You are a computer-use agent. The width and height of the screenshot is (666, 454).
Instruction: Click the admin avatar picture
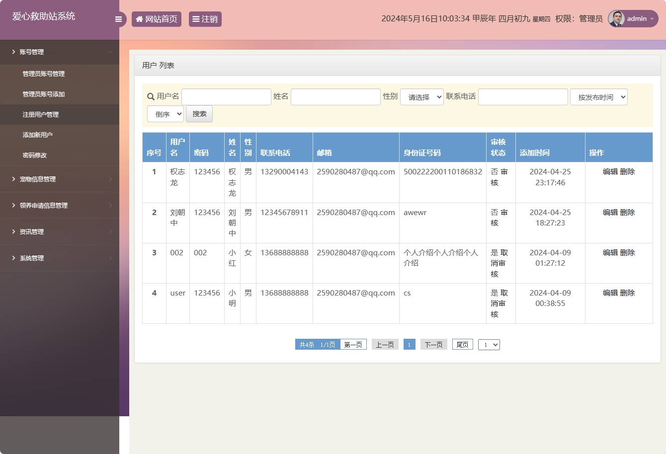(615, 18)
